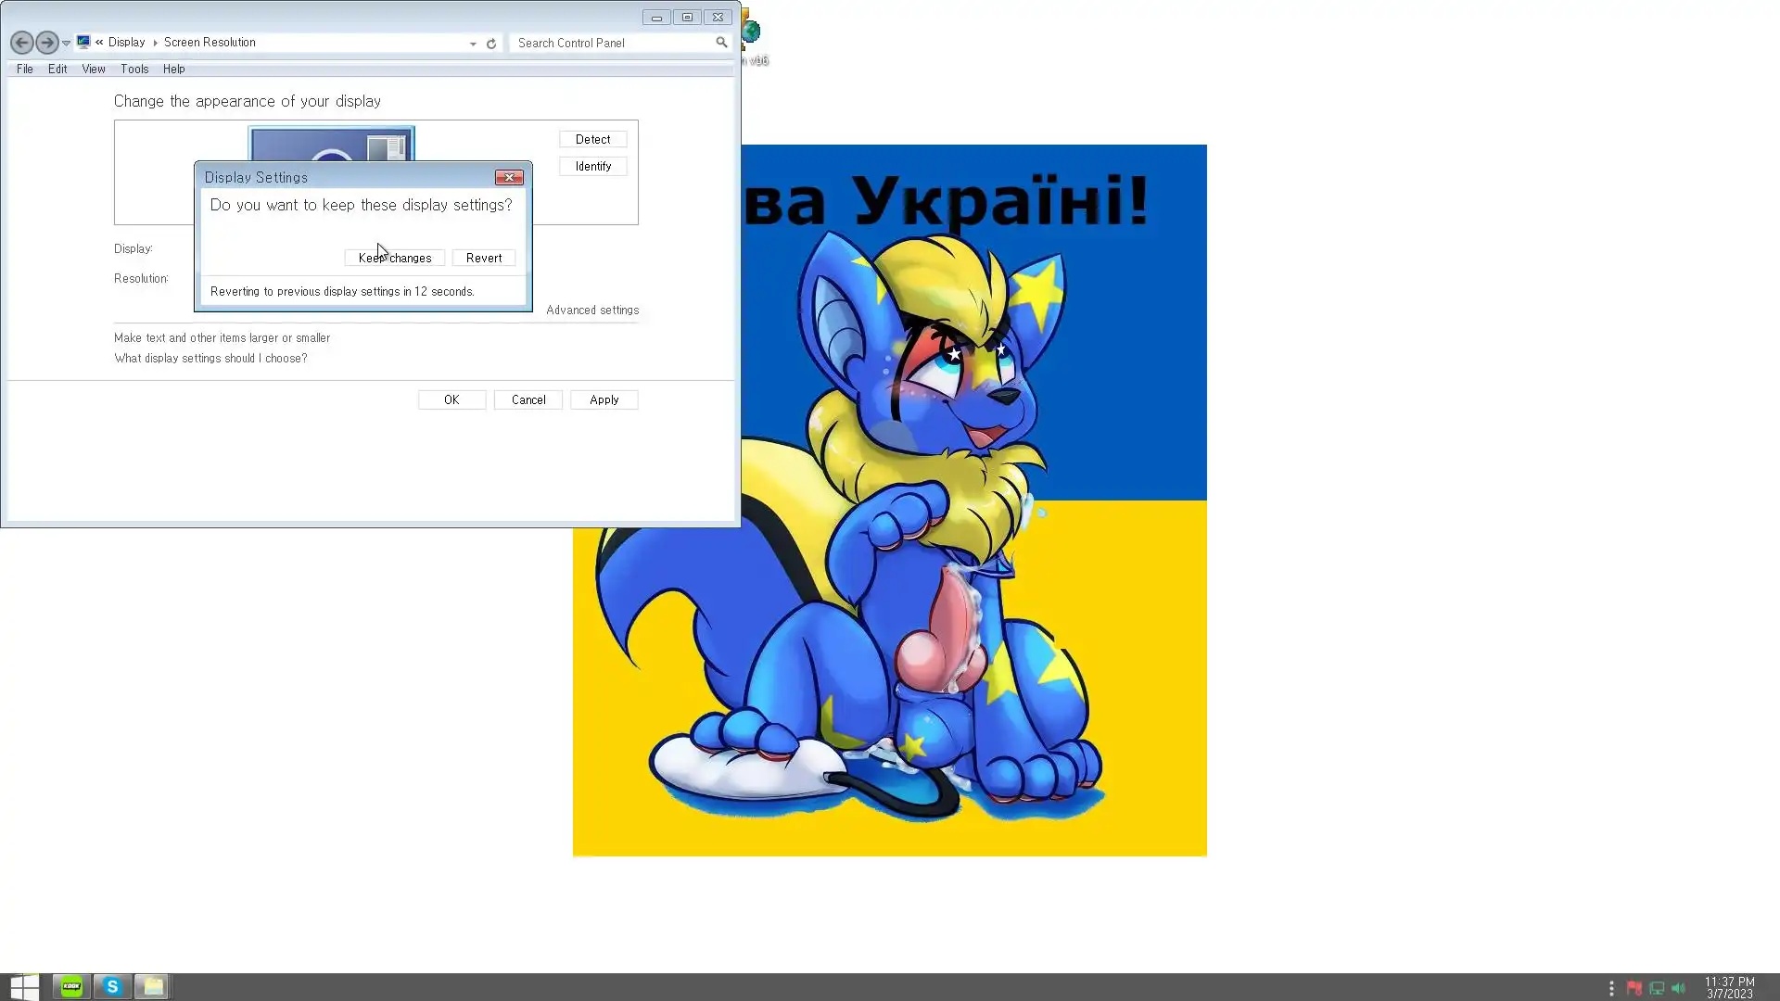Click the Revert button
Image resolution: width=1780 pixels, height=1001 pixels.
tap(484, 258)
